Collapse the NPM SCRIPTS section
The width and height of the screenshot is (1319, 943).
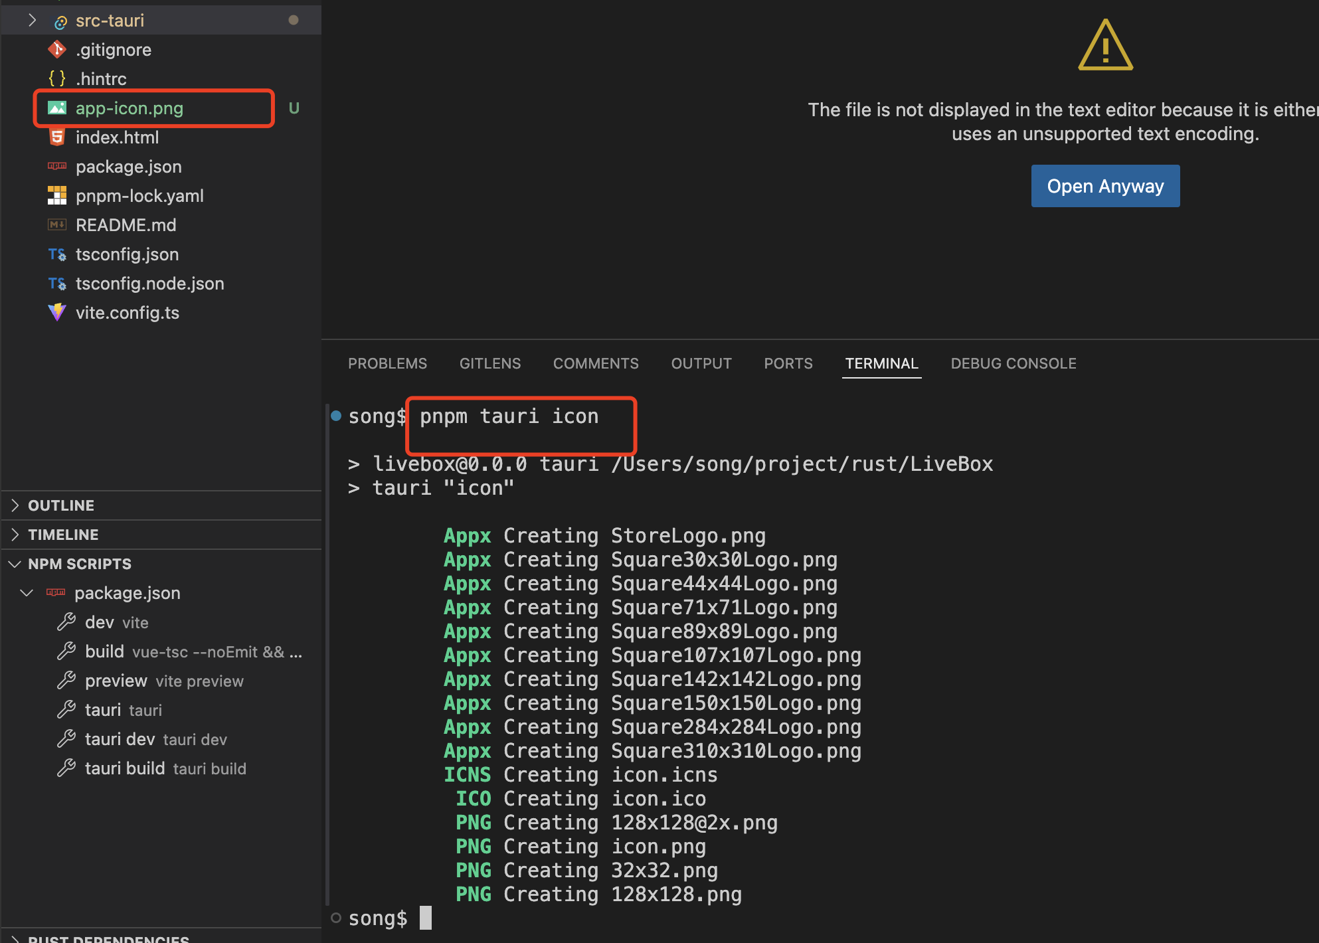(15, 564)
